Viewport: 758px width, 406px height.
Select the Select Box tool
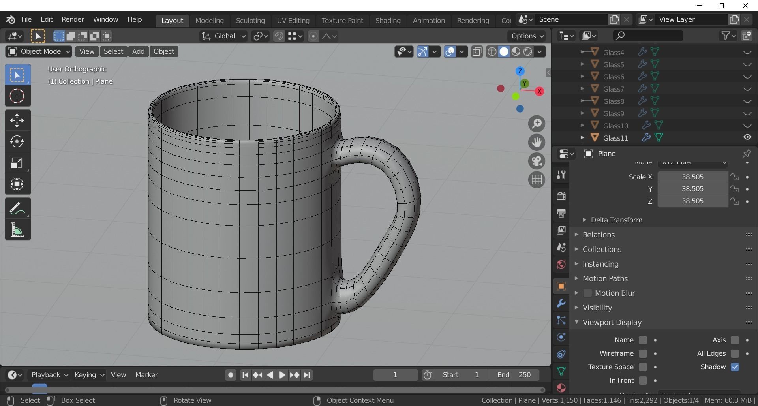17,75
